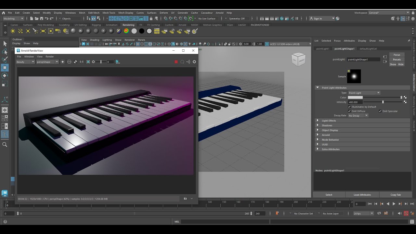Click the Maya home icon in toolbox

[5, 193]
